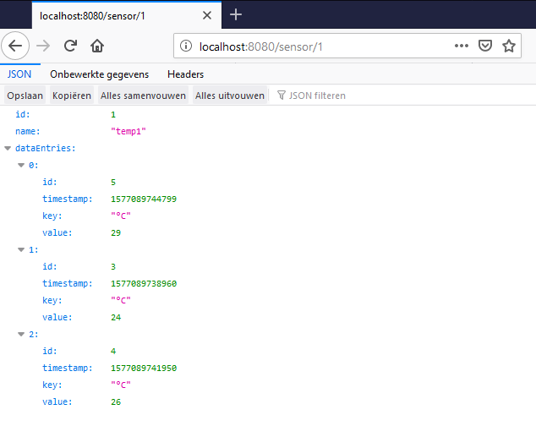
Task: Select timestamp value 1577089741950
Action: [144, 369]
